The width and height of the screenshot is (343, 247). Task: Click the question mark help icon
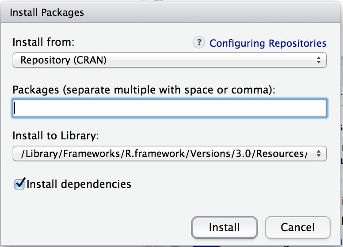199,43
